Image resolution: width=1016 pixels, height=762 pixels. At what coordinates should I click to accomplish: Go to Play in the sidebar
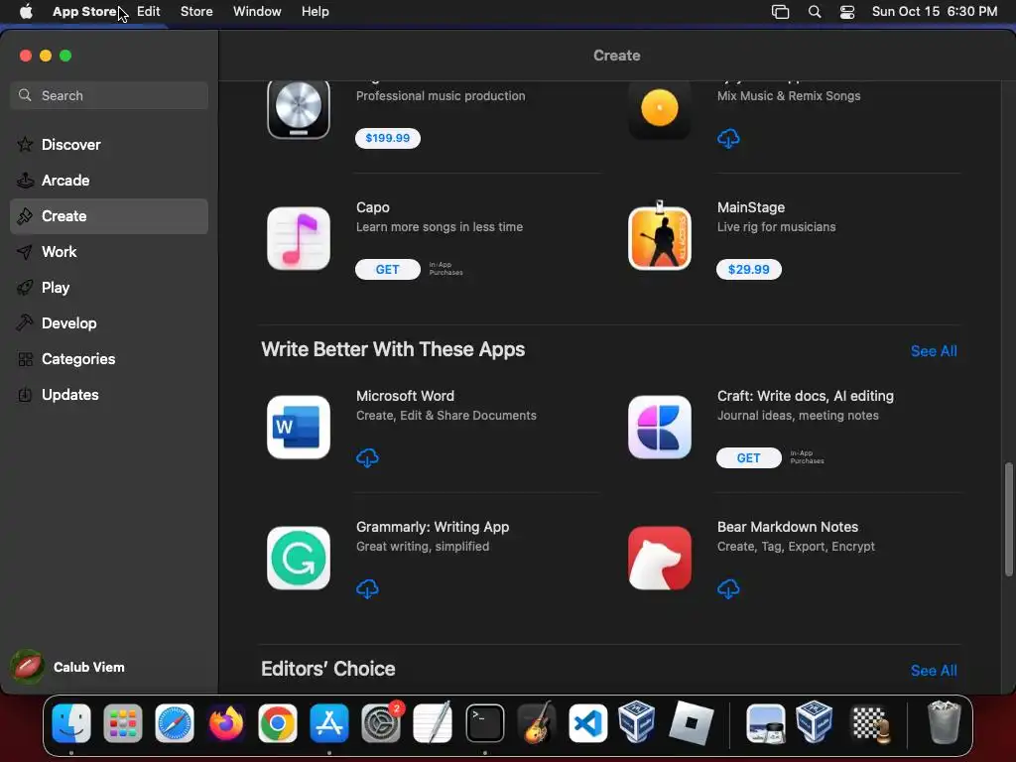tap(109, 287)
